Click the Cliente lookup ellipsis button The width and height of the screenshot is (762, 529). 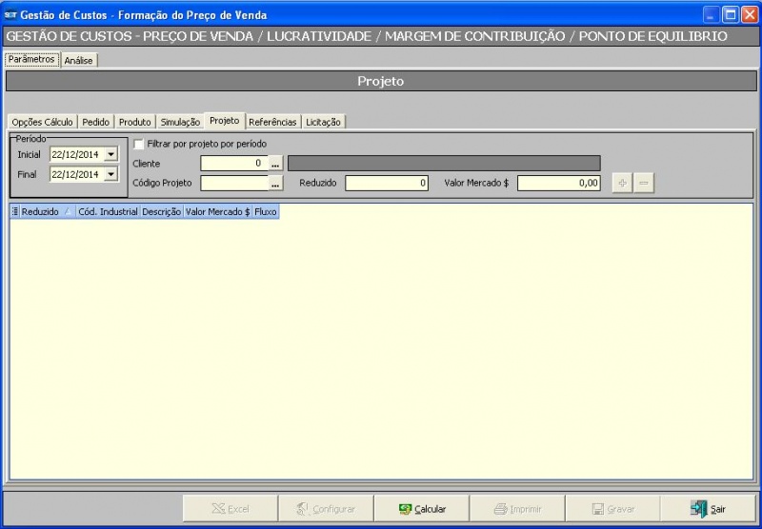click(x=276, y=164)
